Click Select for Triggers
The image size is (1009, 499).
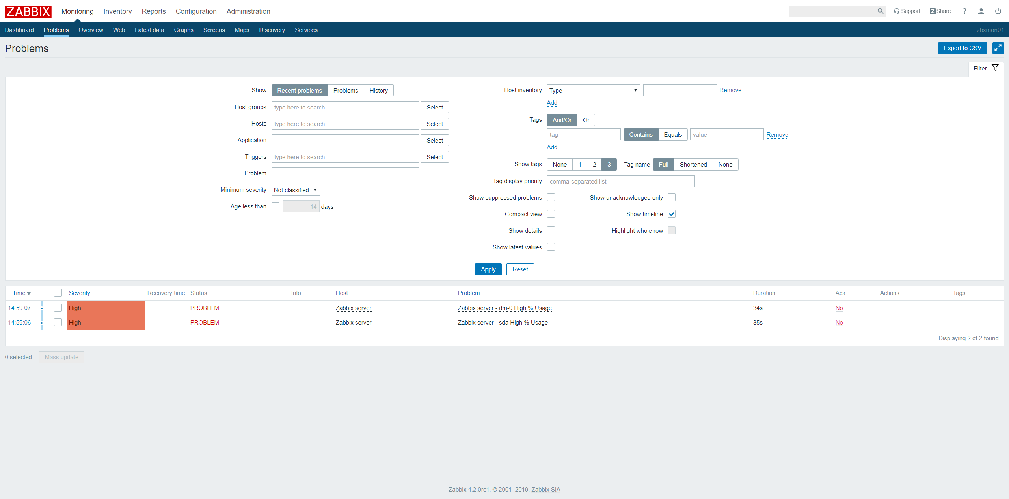point(435,157)
